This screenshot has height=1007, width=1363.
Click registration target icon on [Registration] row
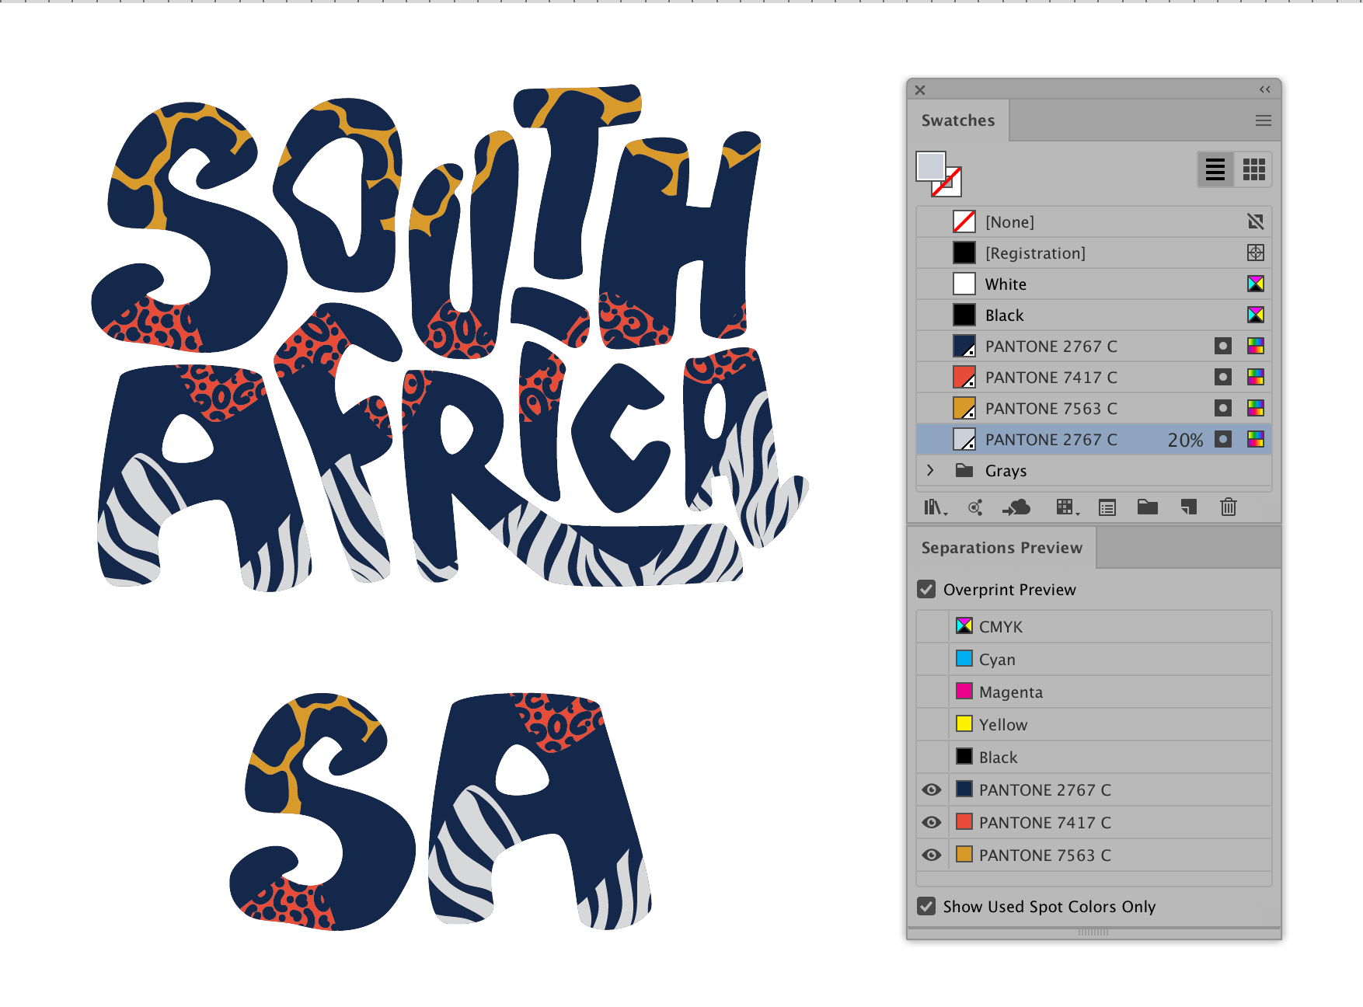click(x=1256, y=253)
